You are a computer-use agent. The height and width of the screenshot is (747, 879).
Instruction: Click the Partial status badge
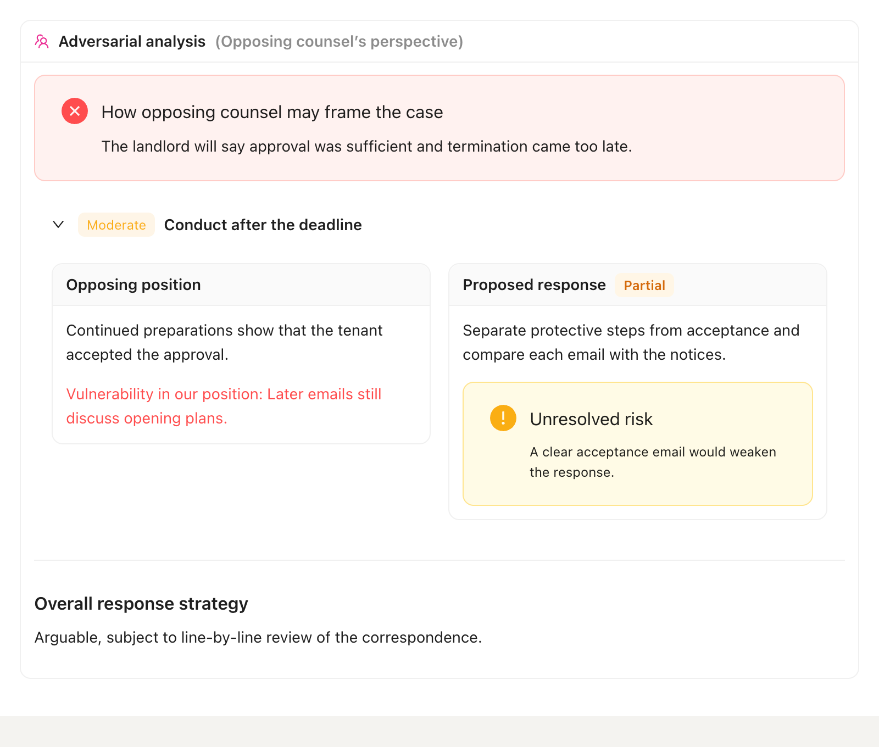(x=644, y=285)
